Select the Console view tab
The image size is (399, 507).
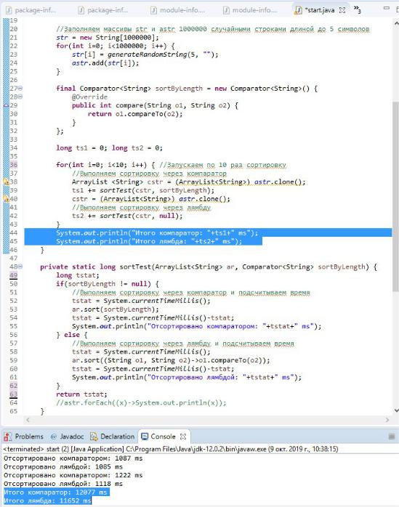point(158,437)
